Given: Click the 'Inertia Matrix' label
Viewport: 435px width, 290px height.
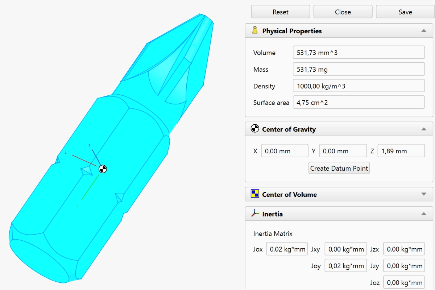Looking at the screenshot, I should (273, 233).
